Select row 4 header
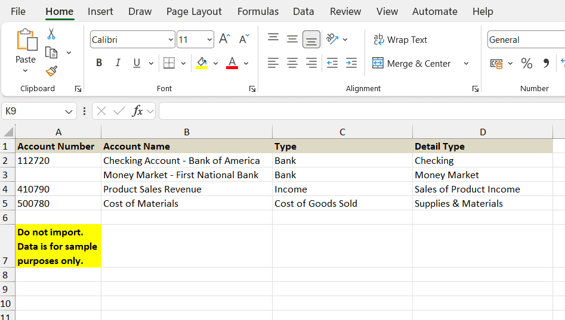The height and width of the screenshot is (320, 565). 7,189
